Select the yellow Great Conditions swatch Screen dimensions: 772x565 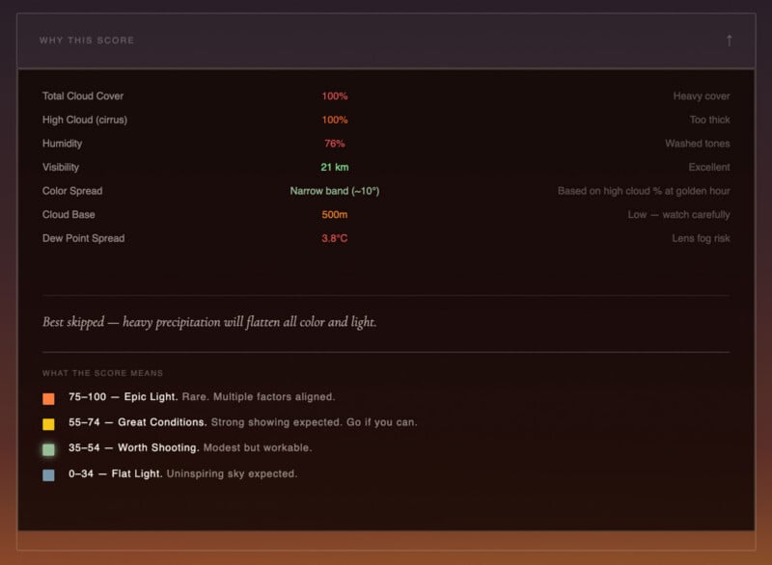[x=48, y=423]
